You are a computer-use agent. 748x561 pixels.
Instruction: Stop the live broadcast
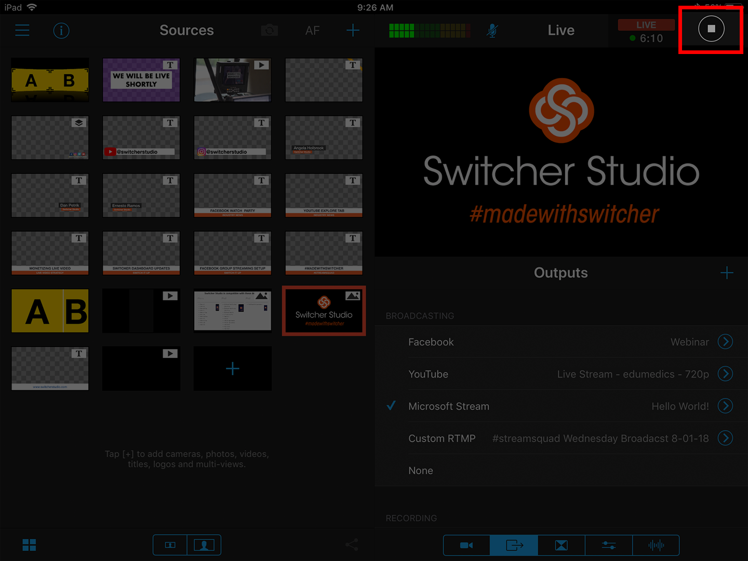[711, 29]
